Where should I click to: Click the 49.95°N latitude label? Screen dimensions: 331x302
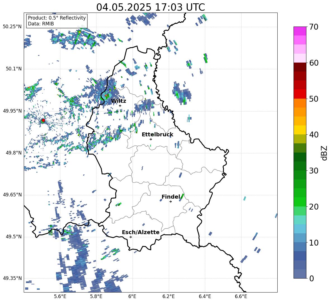coord(12,111)
